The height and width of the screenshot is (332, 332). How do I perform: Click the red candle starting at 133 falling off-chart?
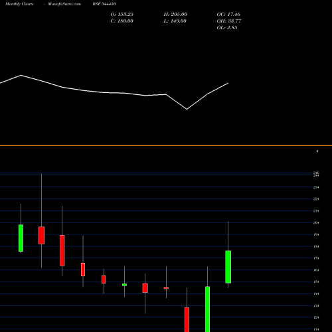[187, 319]
